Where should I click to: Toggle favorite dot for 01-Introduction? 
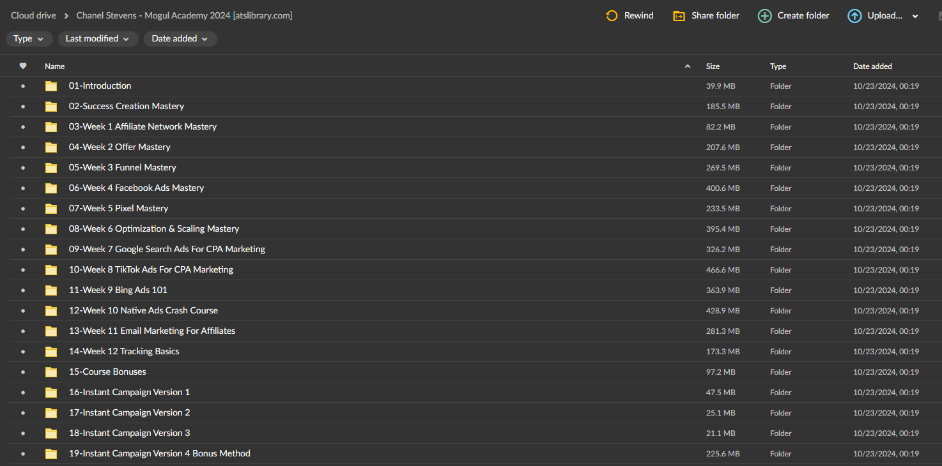23,86
